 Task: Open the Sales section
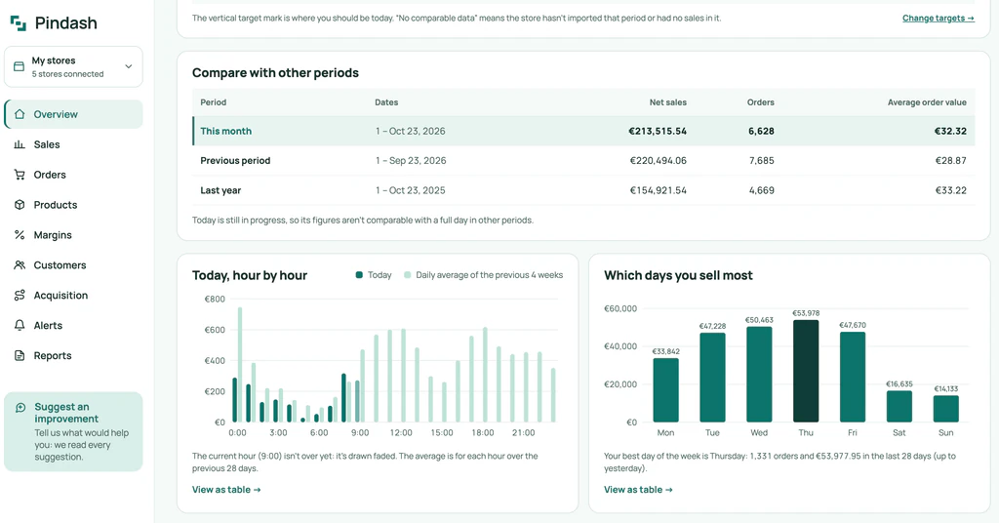[x=73, y=144]
